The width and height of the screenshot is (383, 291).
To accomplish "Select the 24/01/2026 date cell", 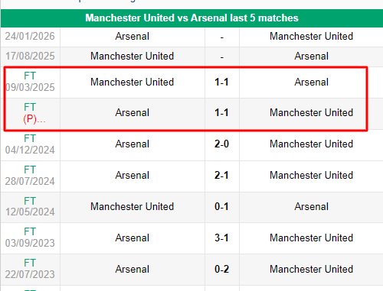I will pos(30,37).
